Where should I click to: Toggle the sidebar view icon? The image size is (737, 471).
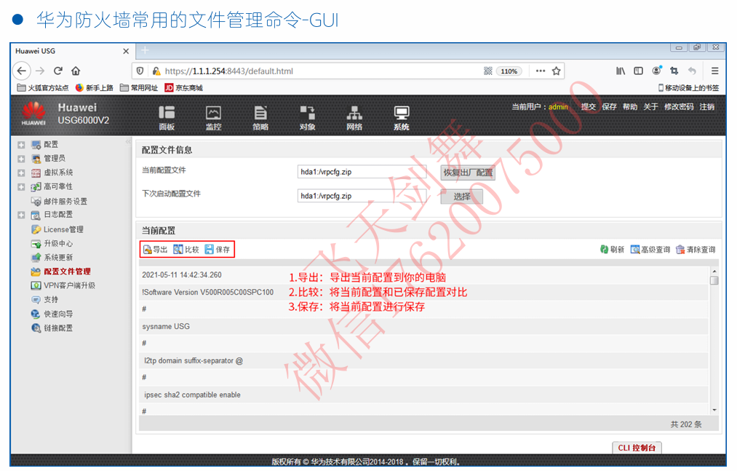[638, 71]
